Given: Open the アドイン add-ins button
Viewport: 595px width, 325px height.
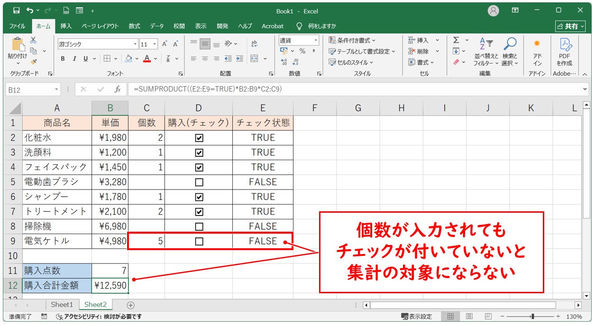Looking at the screenshot, I should click(x=537, y=52).
